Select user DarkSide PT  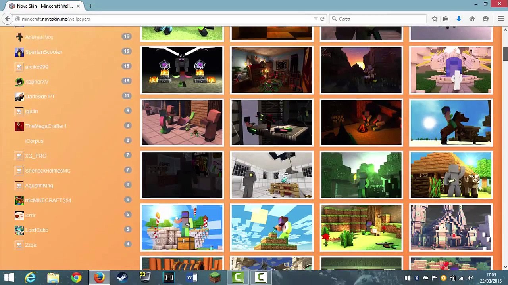(40, 97)
